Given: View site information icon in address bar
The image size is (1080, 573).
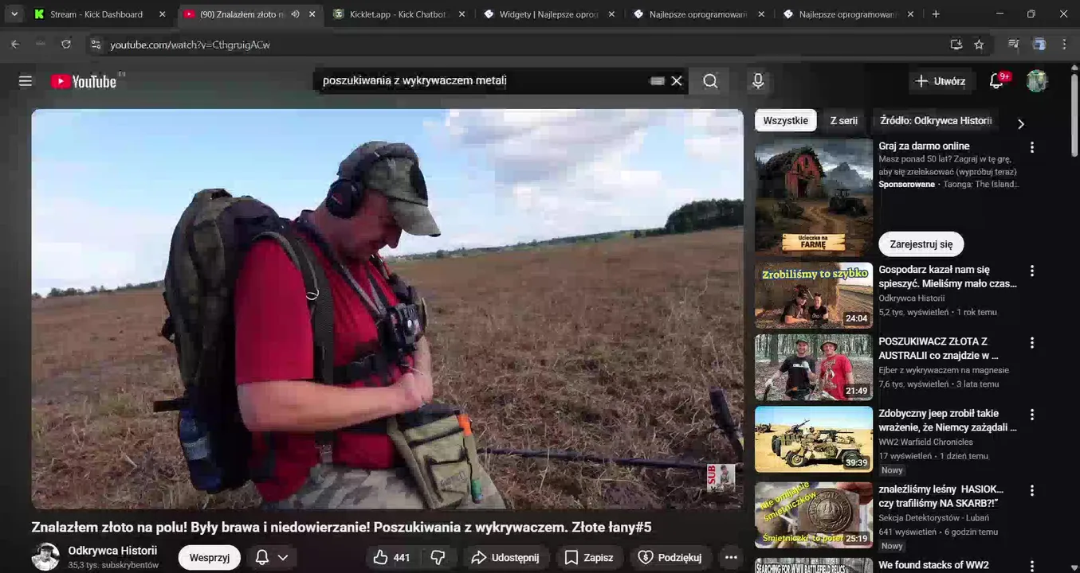Looking at the screenshot, I should (96, 45).
